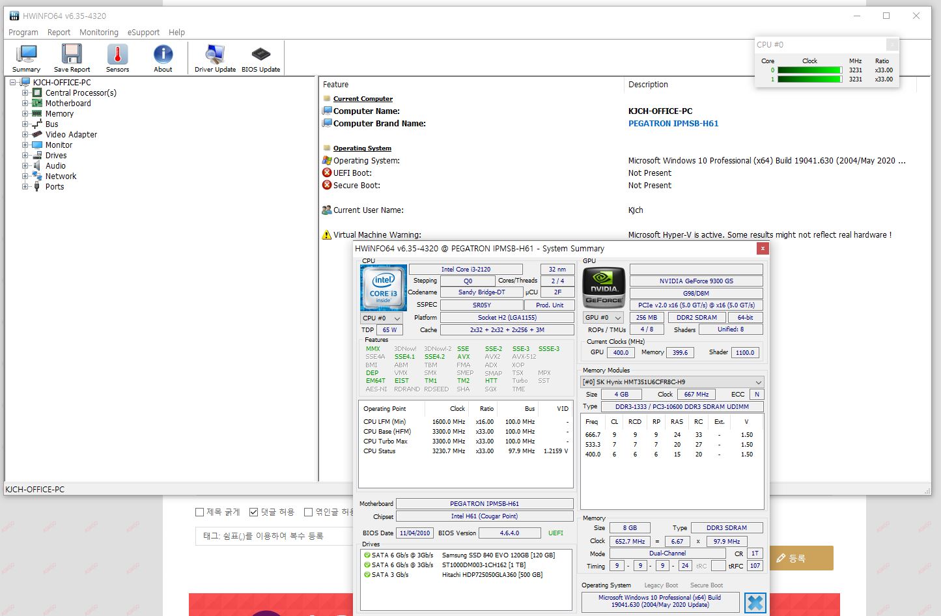The width and height of the screenshot is (941, 616).
Task: Click the Intel H61 (Cougar Point) chipset field
Action: coord(485,516)
